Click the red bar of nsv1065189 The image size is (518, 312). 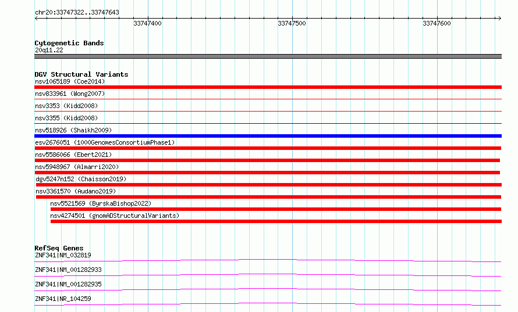tap(268, 87)
